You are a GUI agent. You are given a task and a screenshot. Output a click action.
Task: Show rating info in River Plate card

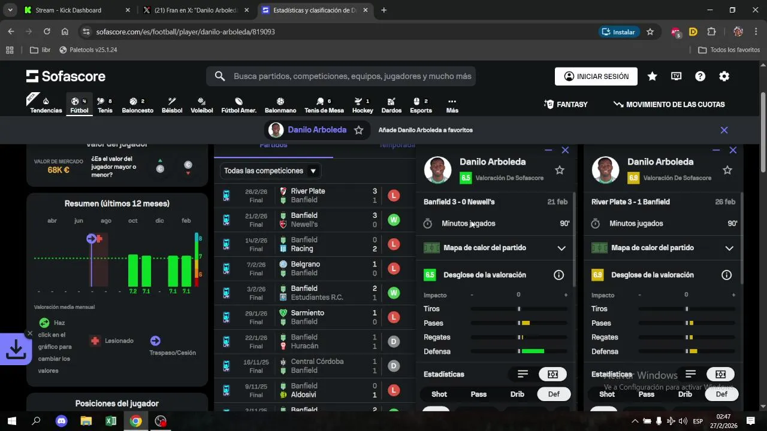[x=727, y=275]
